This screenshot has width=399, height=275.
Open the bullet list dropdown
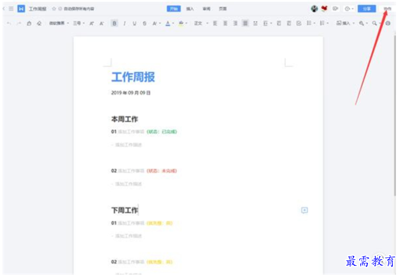coord(311,24)
